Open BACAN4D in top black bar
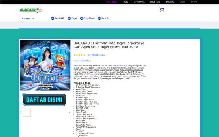This screenshot has height=137, width=219. (x=170, y=2)
